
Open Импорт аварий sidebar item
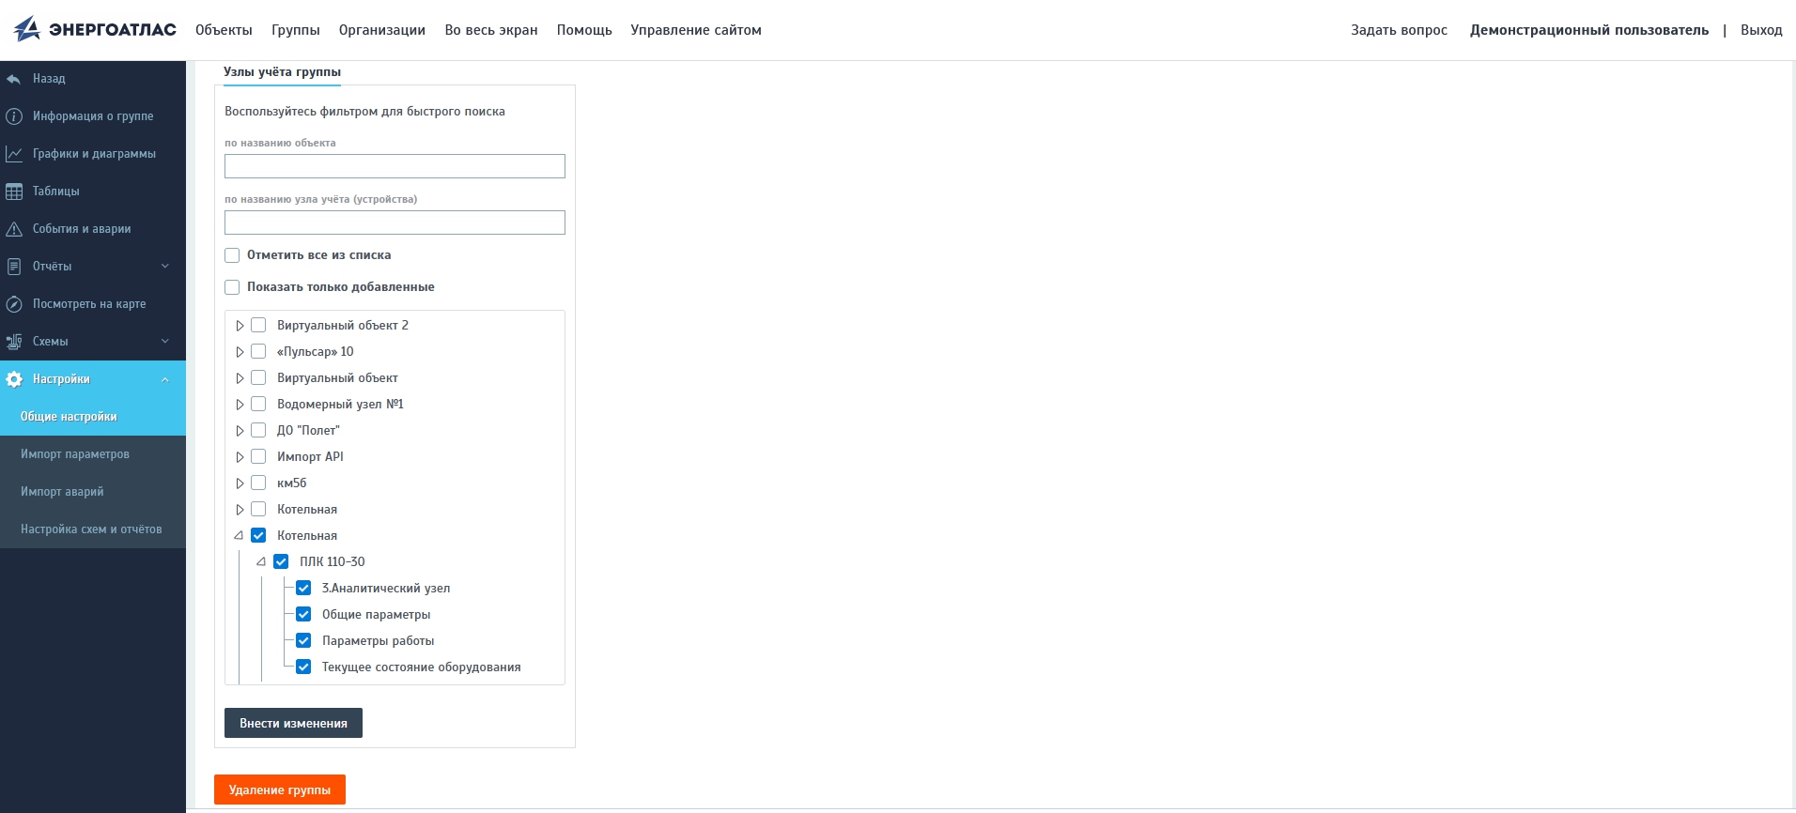click(93, 492)
